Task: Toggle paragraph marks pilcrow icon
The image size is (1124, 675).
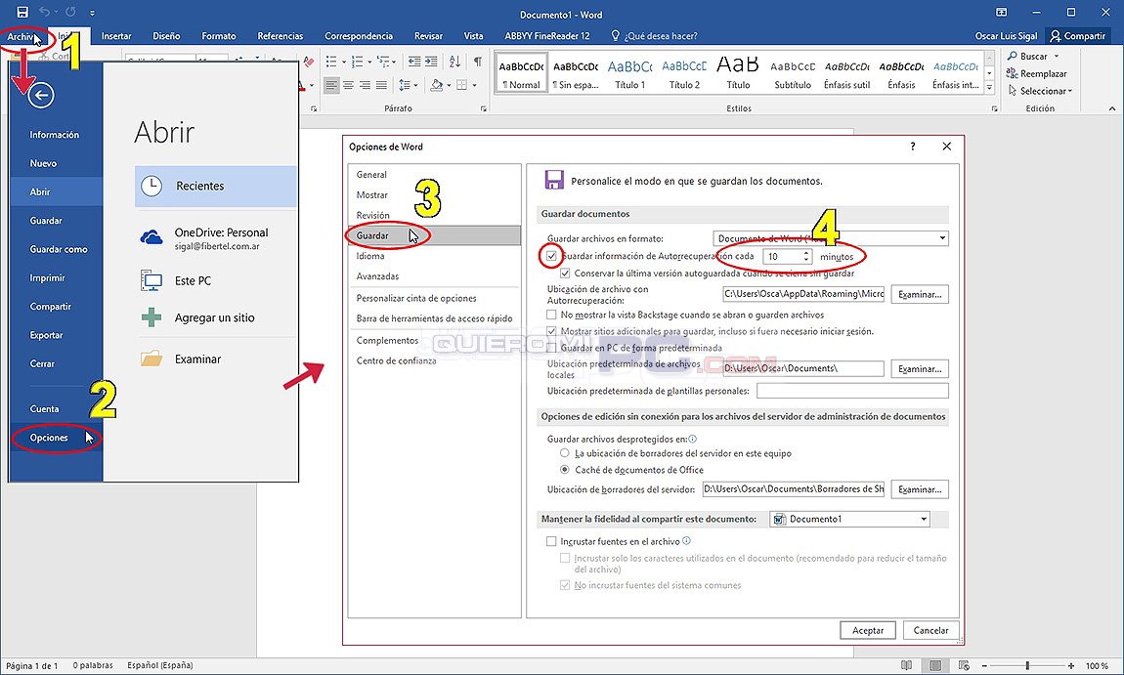Action: 477,62
